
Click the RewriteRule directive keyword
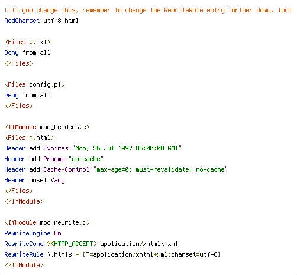tap(24, 254)
